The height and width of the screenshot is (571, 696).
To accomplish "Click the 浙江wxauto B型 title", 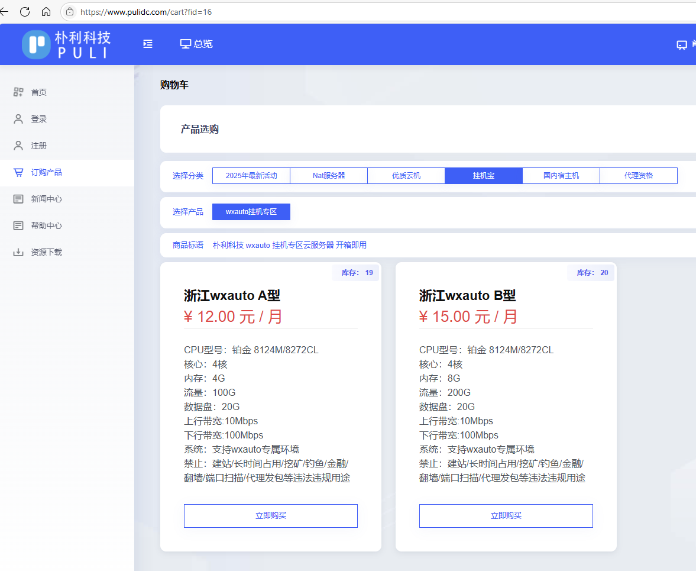I will 467,296.
